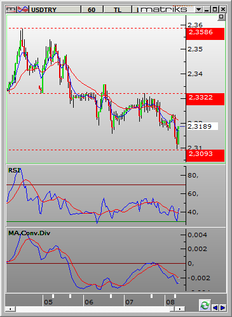Minimize the chart window
232x317 pixels.
point(207,10)
